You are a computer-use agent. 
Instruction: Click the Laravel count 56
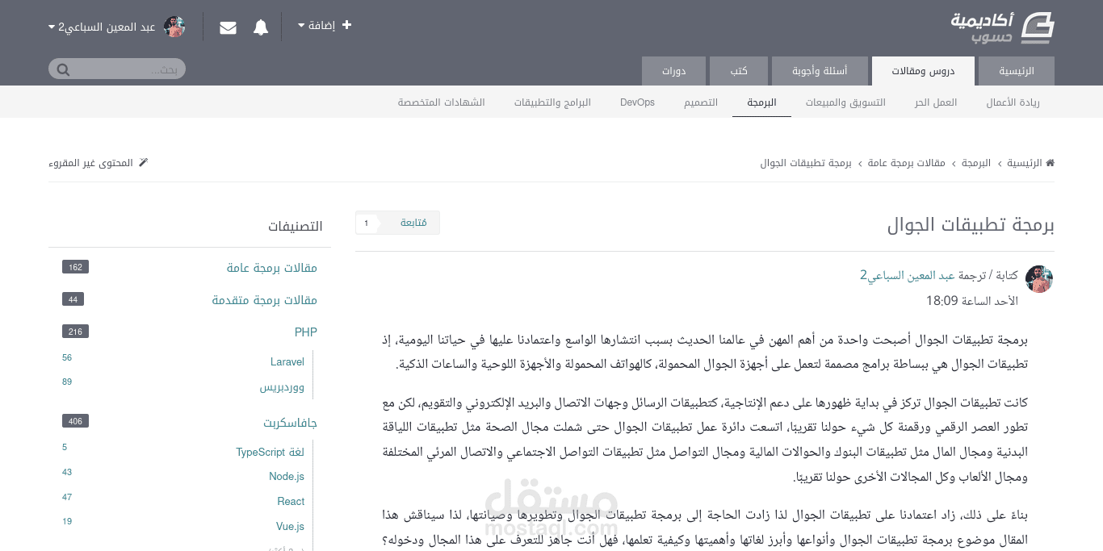[x=67, y=357]
